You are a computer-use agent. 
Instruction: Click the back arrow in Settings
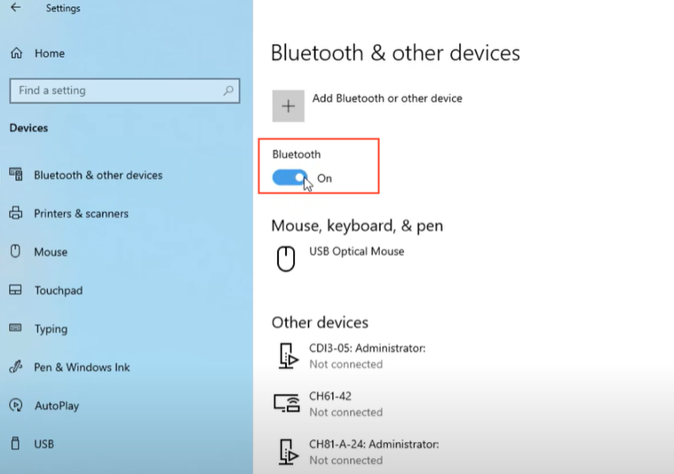tap(15, 8)
